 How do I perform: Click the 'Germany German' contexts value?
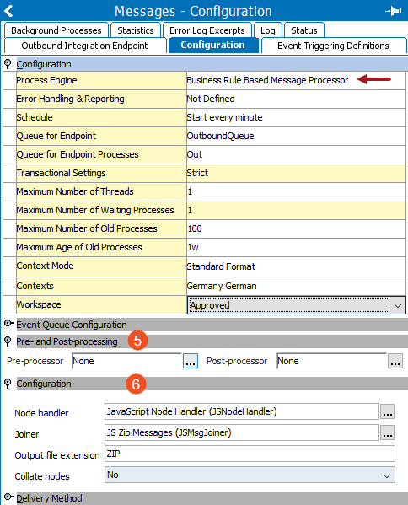222,286
